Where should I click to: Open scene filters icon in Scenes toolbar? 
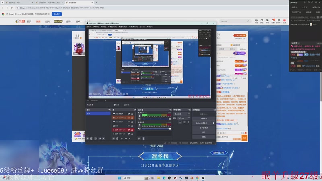95,138
